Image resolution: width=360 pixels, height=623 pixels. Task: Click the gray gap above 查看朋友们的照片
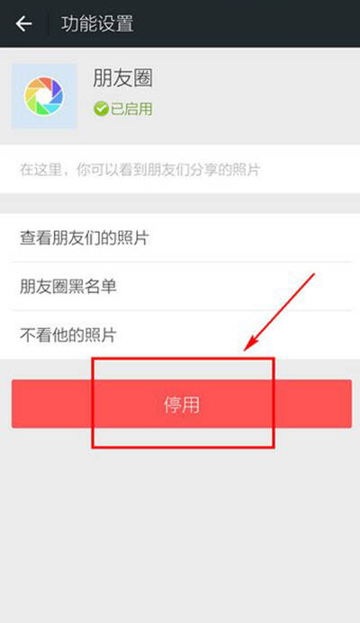click(x=180, y=203)
